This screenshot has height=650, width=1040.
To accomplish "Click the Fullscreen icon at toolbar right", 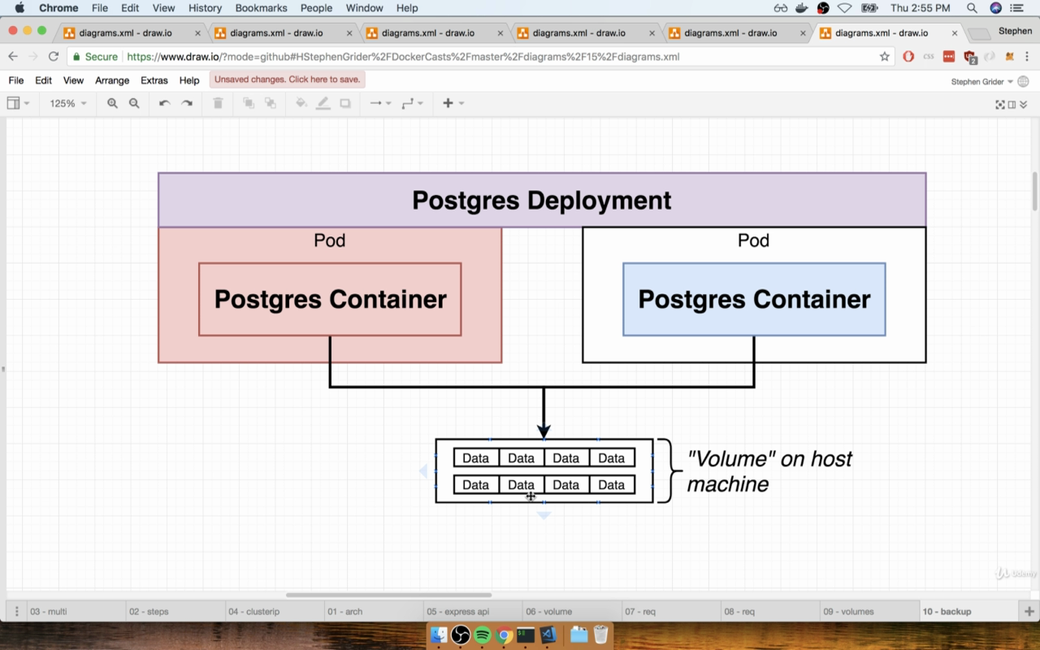I will pos(1000,104).
